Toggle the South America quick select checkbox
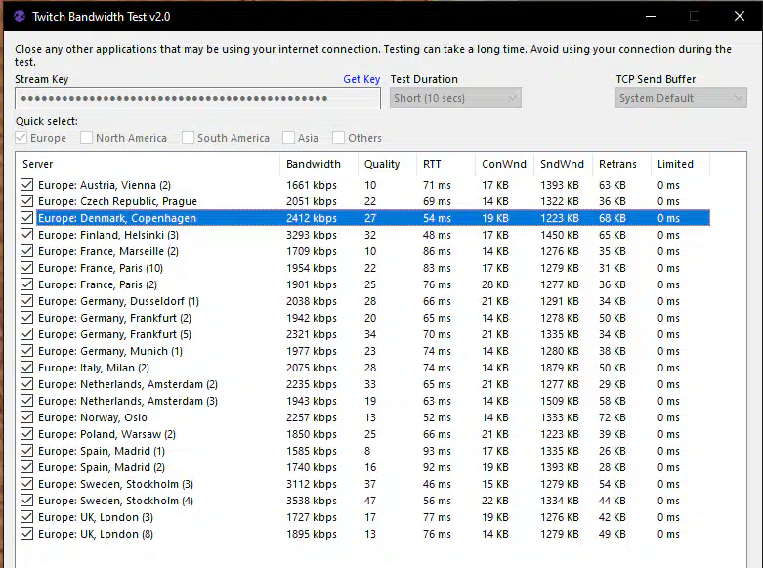This screenshot has width=763, height=568. pos(188,138)
